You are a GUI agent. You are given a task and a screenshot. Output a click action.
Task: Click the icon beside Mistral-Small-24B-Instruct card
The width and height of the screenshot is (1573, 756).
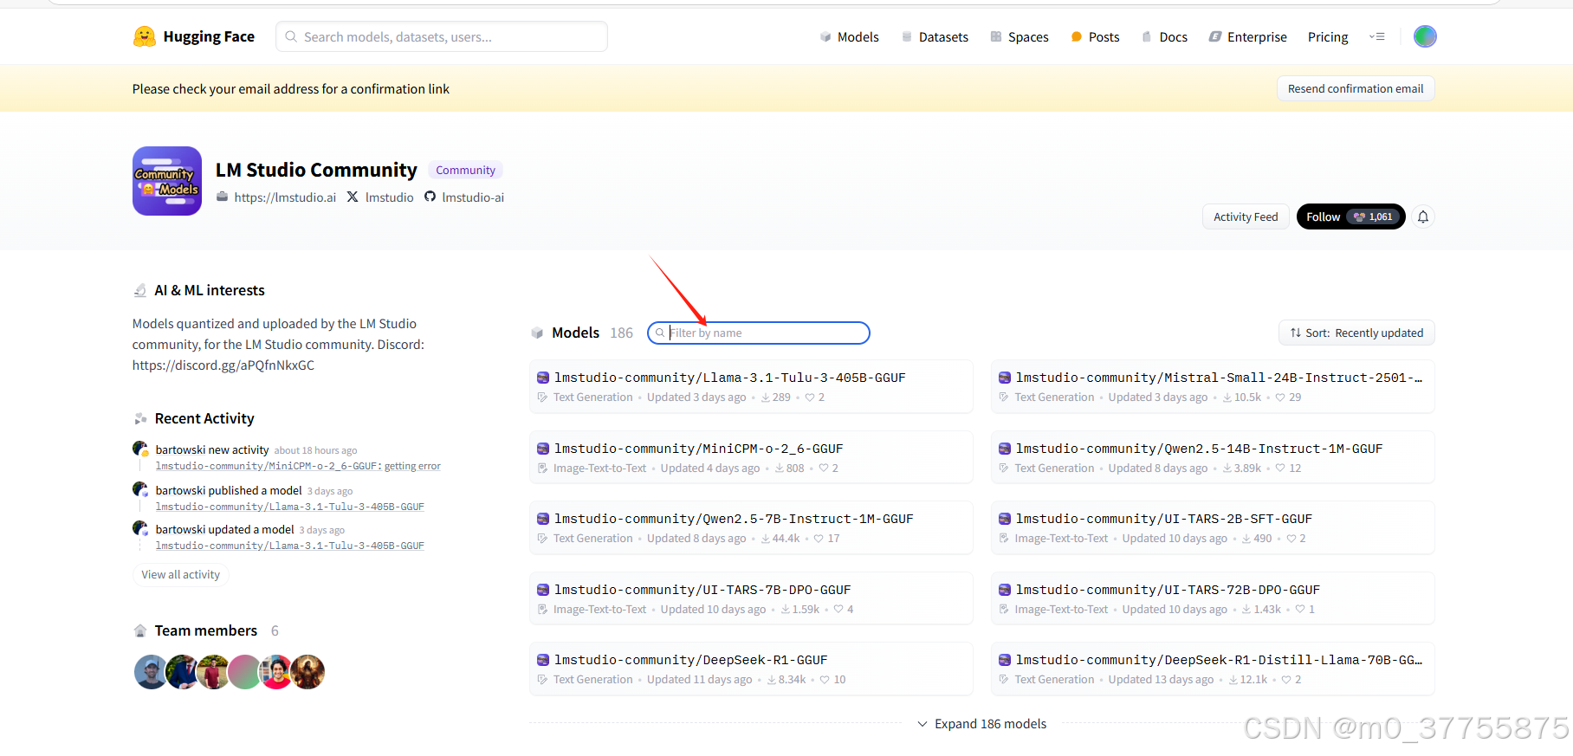coord(1005,378)
